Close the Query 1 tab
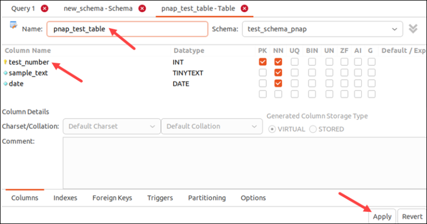The width and height of the screenshot is (427, 224). [44, 8]
